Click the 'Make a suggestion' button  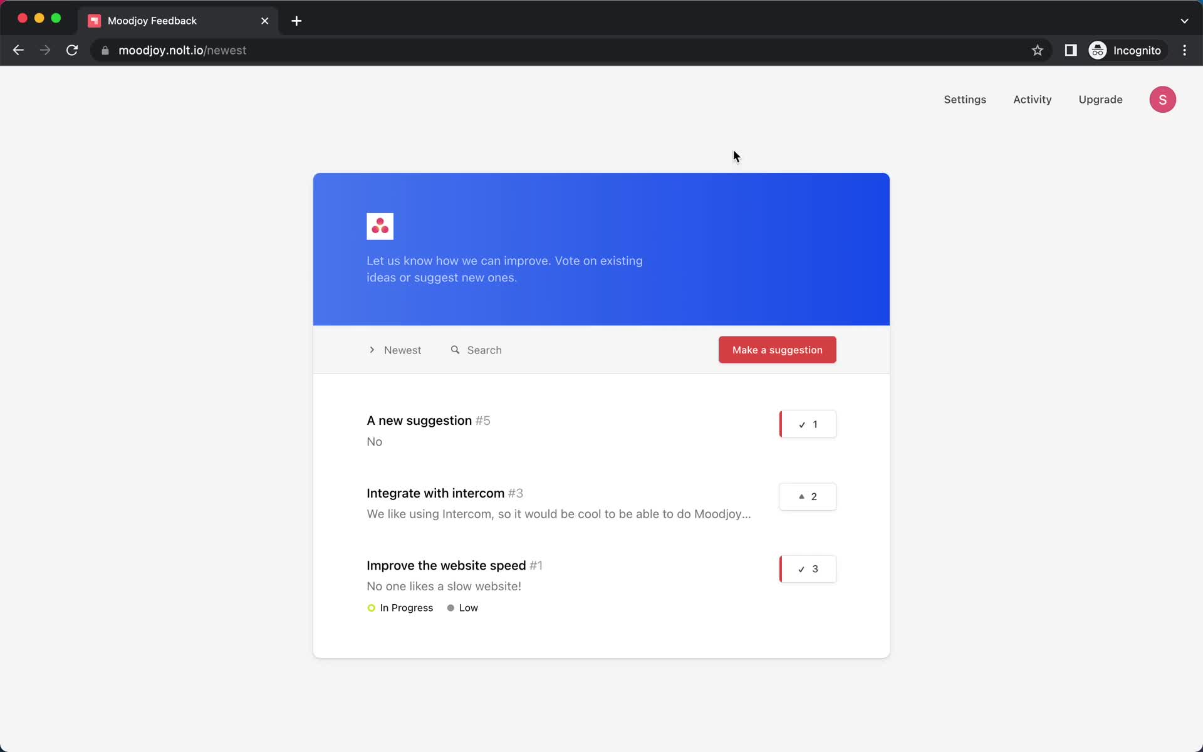tap(778, 350)
